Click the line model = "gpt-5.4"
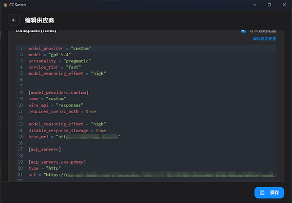Image resolution: width=292 pixels, height=203 pixels. point(50,55)
